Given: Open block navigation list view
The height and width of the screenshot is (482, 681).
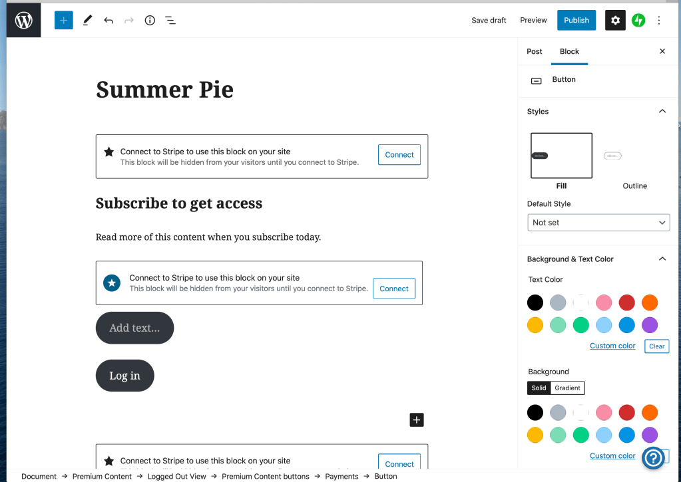Looking at the screenshot, I should [x=170, y=21].
